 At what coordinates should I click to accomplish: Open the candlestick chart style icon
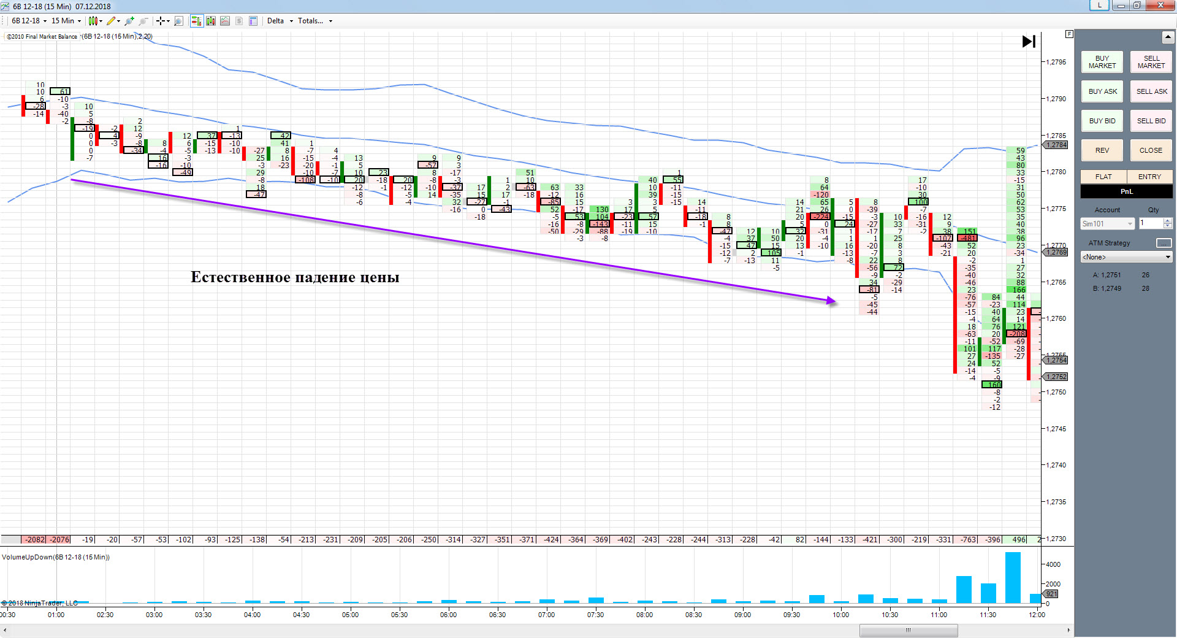pyautogui.click(x=93, y=21)
